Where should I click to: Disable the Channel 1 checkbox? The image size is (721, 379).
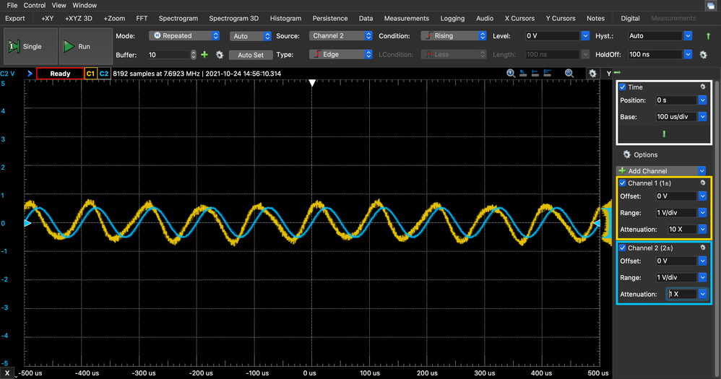623,183
